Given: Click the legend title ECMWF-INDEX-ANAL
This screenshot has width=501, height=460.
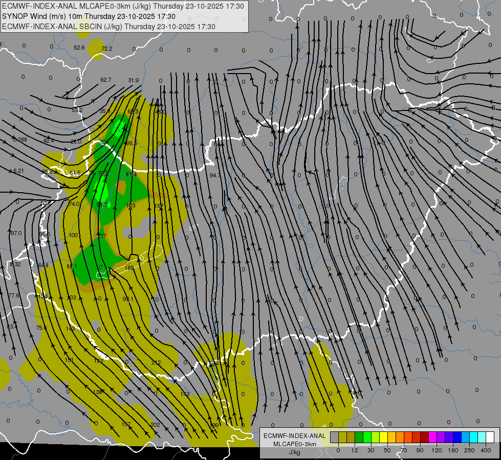Looking at the screenshot, I should tap(295, 436).
